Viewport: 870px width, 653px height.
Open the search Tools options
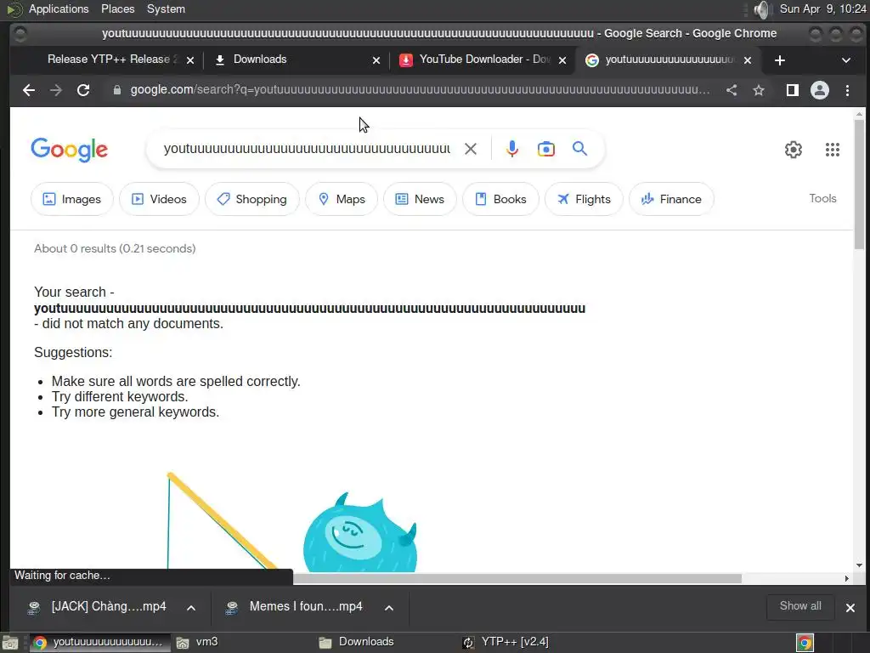pos(822,198)
